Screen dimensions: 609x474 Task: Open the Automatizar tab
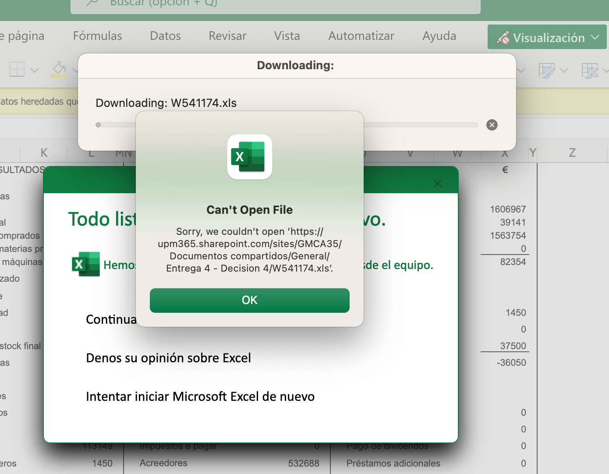[361, 36]
